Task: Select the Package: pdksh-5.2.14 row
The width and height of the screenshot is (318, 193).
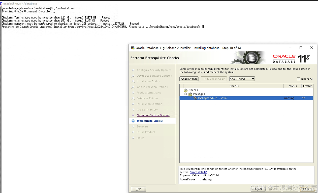Action: click(246, 98)
